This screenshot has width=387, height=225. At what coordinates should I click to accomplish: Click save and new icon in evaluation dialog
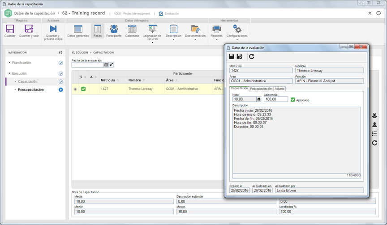[x=239, y=56]
